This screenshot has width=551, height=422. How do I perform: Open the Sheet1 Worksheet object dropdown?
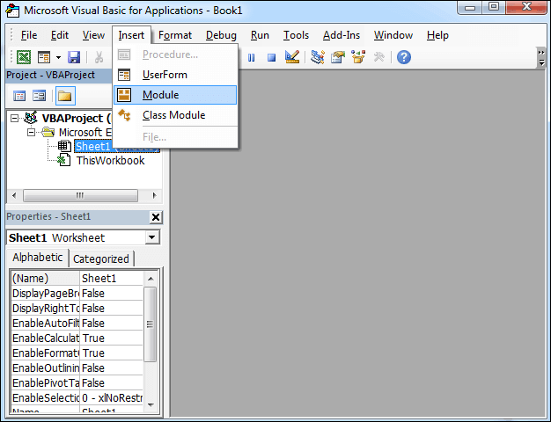click(x=151, y=237)
